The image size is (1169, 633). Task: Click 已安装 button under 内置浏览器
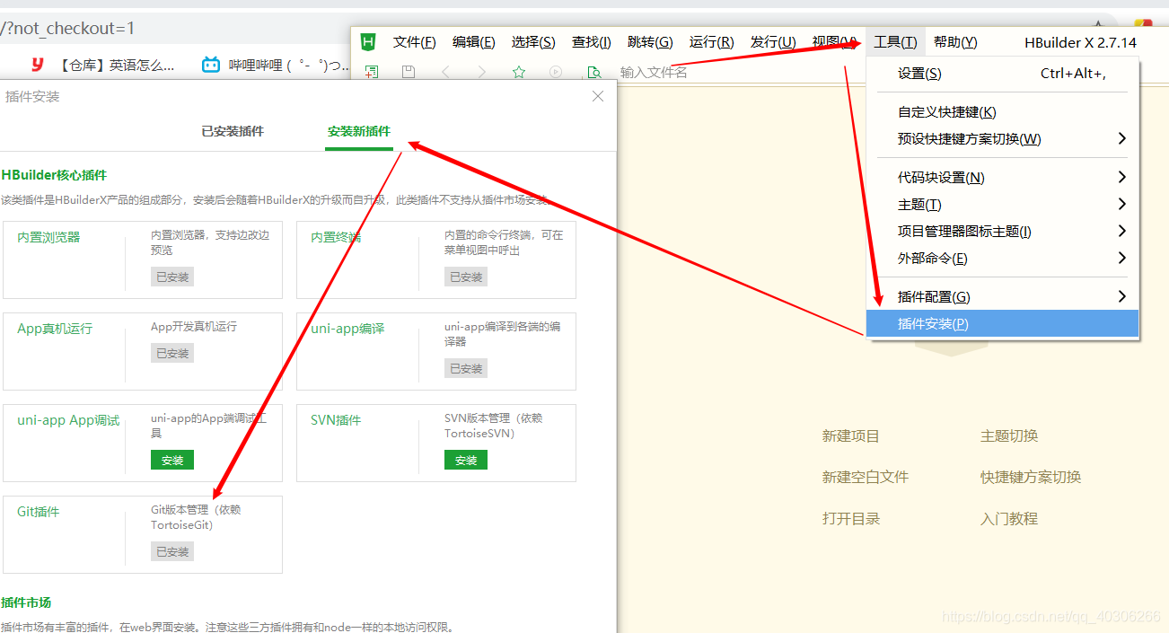click(x=172, y=277)
